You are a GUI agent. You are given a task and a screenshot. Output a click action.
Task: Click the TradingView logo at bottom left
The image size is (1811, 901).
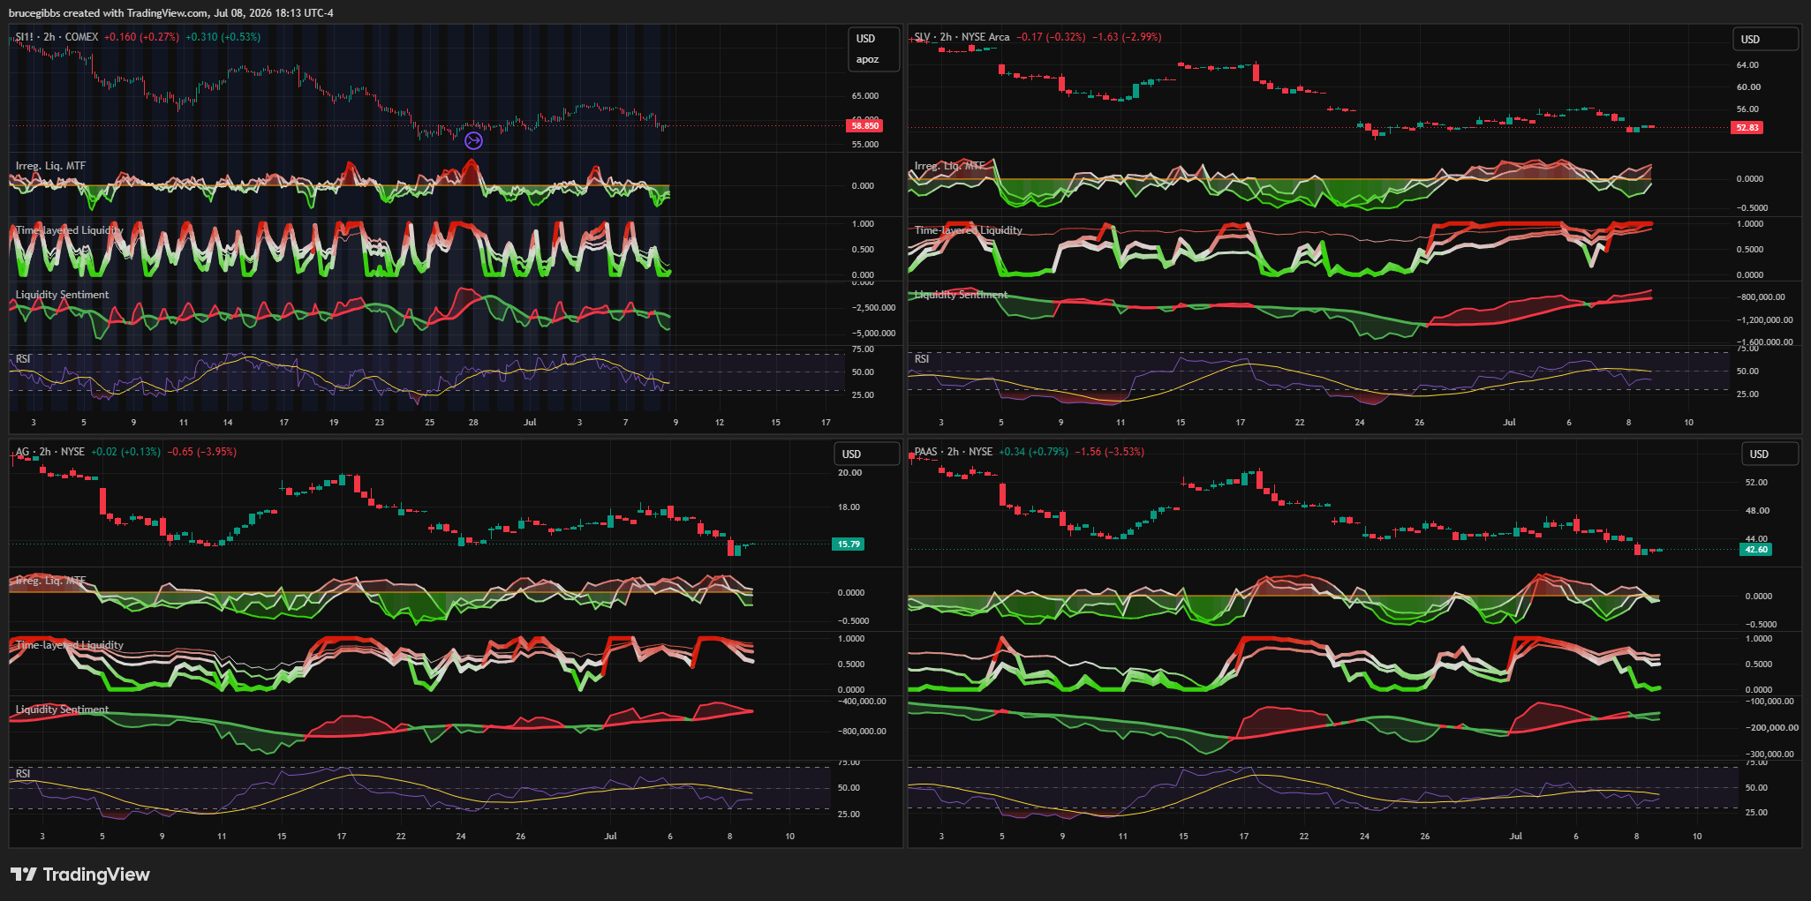click(x=80, y=875)
